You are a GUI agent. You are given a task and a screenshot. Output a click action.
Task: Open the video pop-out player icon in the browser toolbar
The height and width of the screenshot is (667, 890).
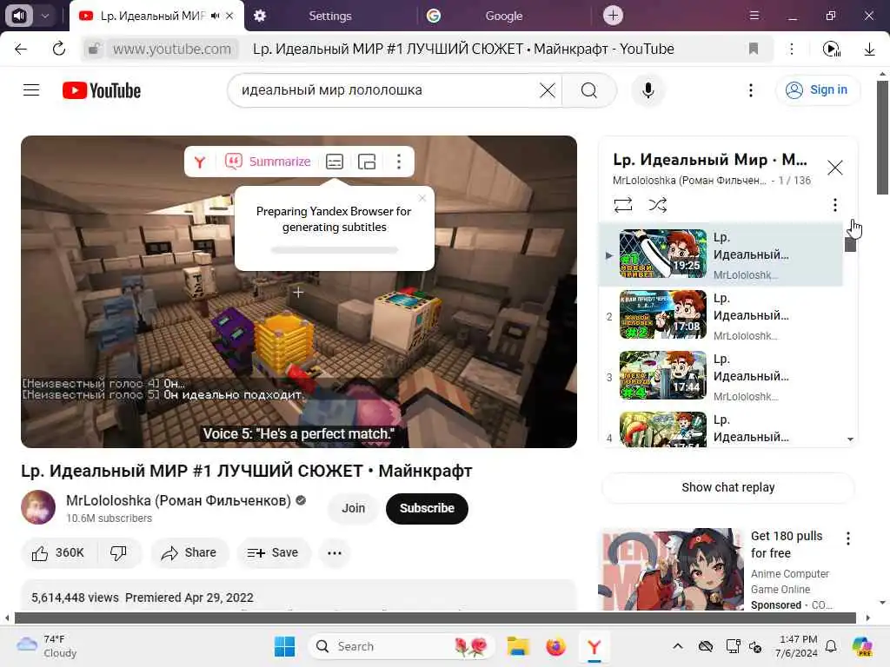click(832, 49)
